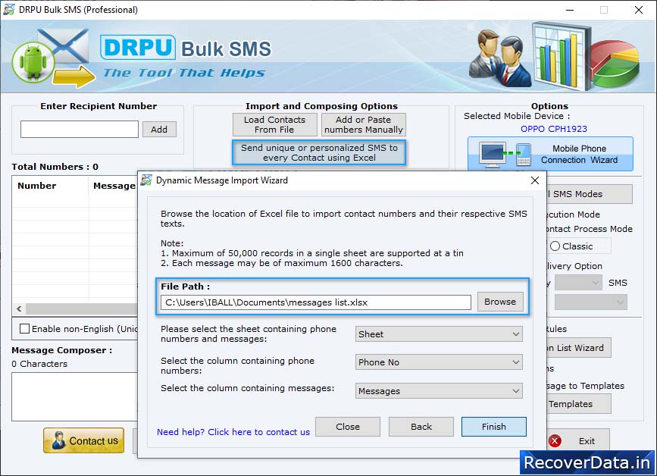Click the red X Exit icon
The height and width of the screenshot is (476, 657).
[x=555, y=441]
